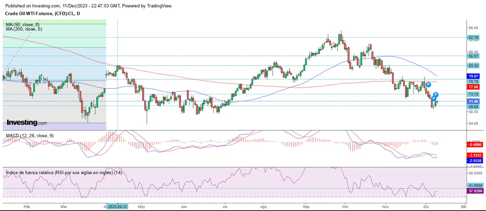Select the 71.40 current price tag
This screenshot has width=486, height=211.
coord(473,101)
